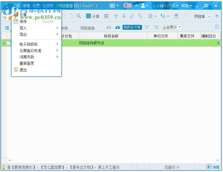Open the 帮助 menu

(x=186, y=6)
